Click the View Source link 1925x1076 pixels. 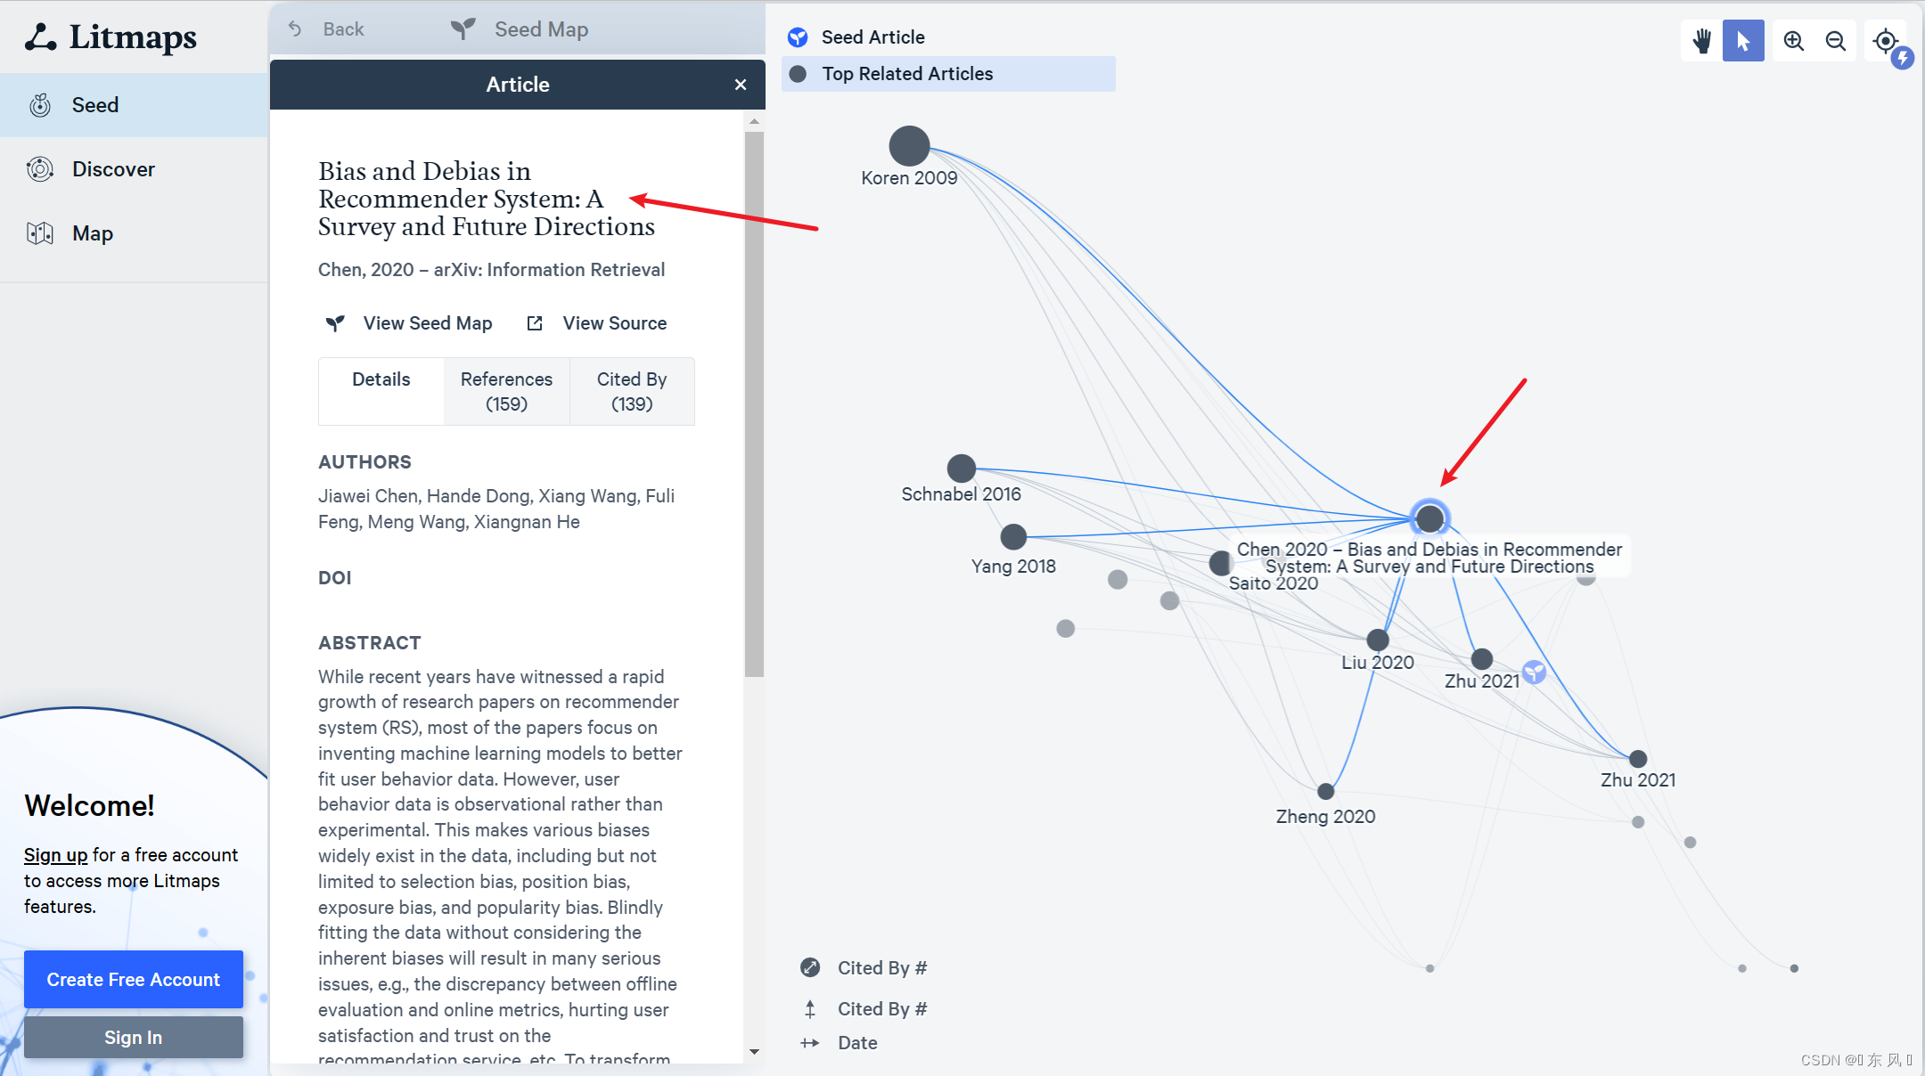pos(613,322)
